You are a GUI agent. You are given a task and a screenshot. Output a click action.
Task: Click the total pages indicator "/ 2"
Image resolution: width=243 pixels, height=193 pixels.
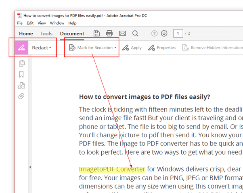188,34
